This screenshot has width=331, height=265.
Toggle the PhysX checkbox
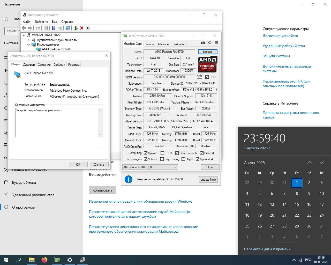[183, 159]
